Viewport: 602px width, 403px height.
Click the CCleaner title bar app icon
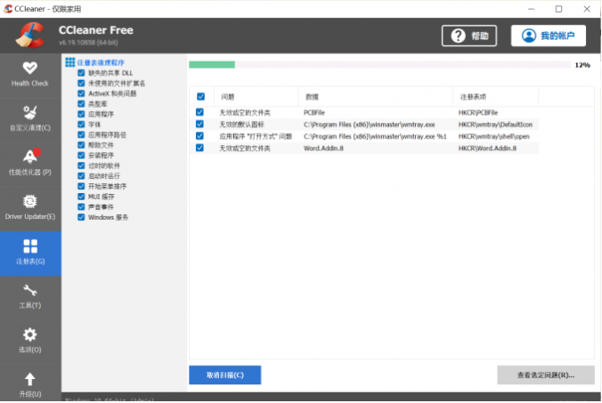(8, 8)
